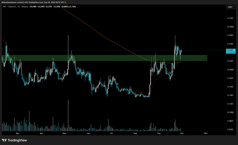Click the May label on time axis

click(x=64, y=133)
